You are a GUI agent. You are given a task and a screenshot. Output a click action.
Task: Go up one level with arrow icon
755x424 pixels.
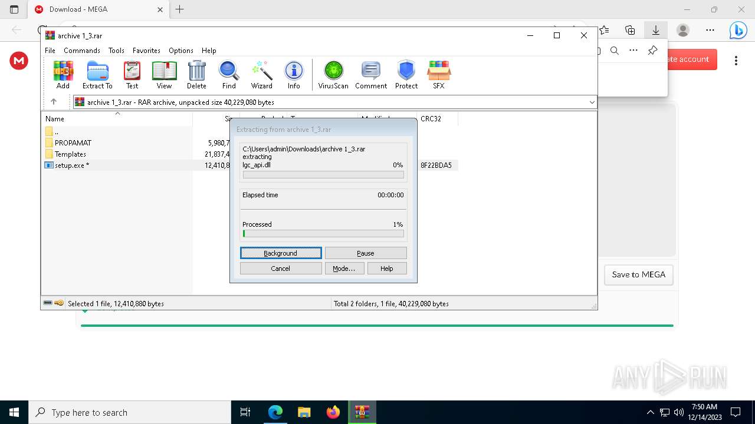[53, 102]
